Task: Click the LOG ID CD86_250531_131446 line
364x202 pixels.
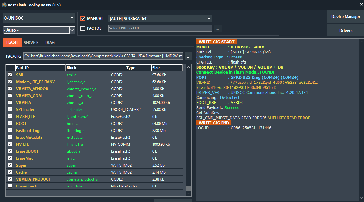Action: pos(234,128)
